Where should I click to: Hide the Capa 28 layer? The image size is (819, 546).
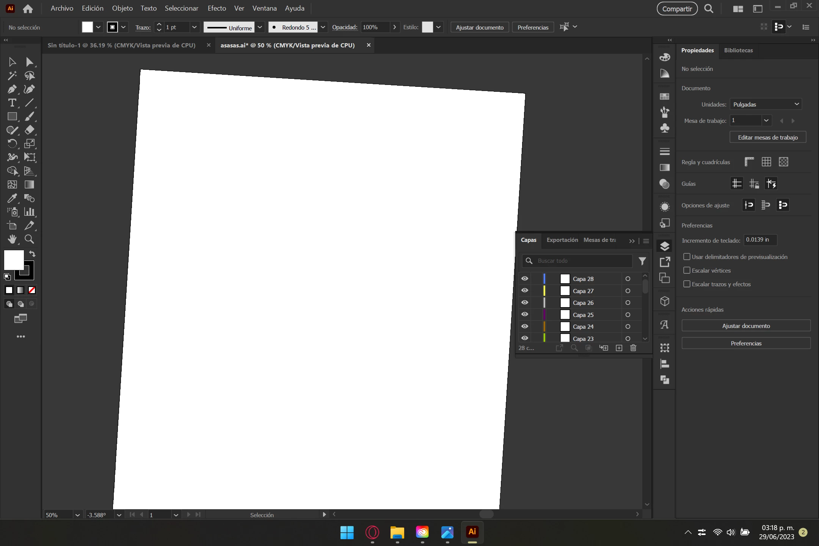[525, 279]
